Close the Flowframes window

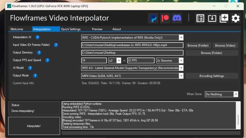tap(238, 6)
